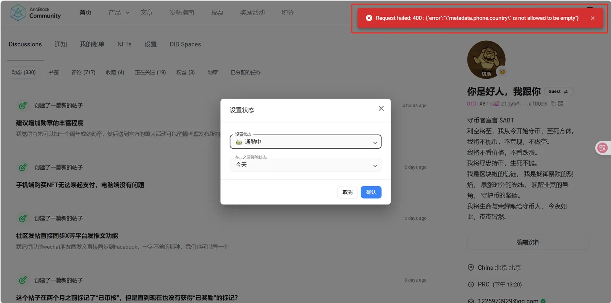Click post icon beside 建议增加勋章的丰富程度
Image resolution: width=611 pixels, height=303 pixels.
tap(23, 105)
